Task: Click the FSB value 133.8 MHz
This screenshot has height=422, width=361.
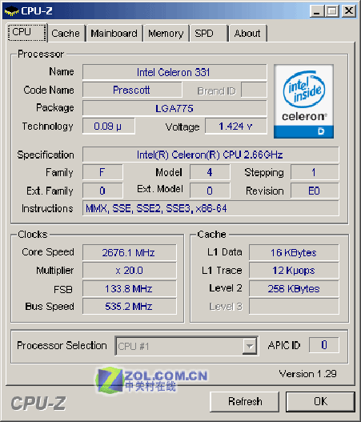Action: pos(129,288)
